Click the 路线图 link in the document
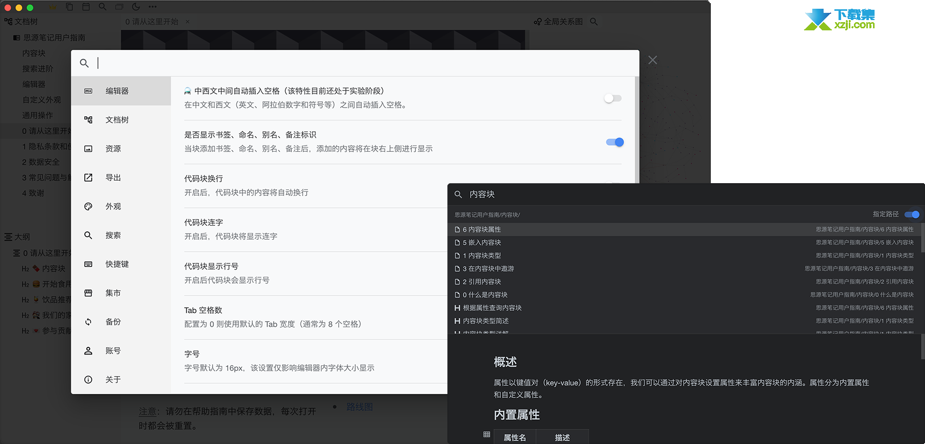Image resolution: width=925 pixels, height=444 pixels. click(x=359, y=407)
